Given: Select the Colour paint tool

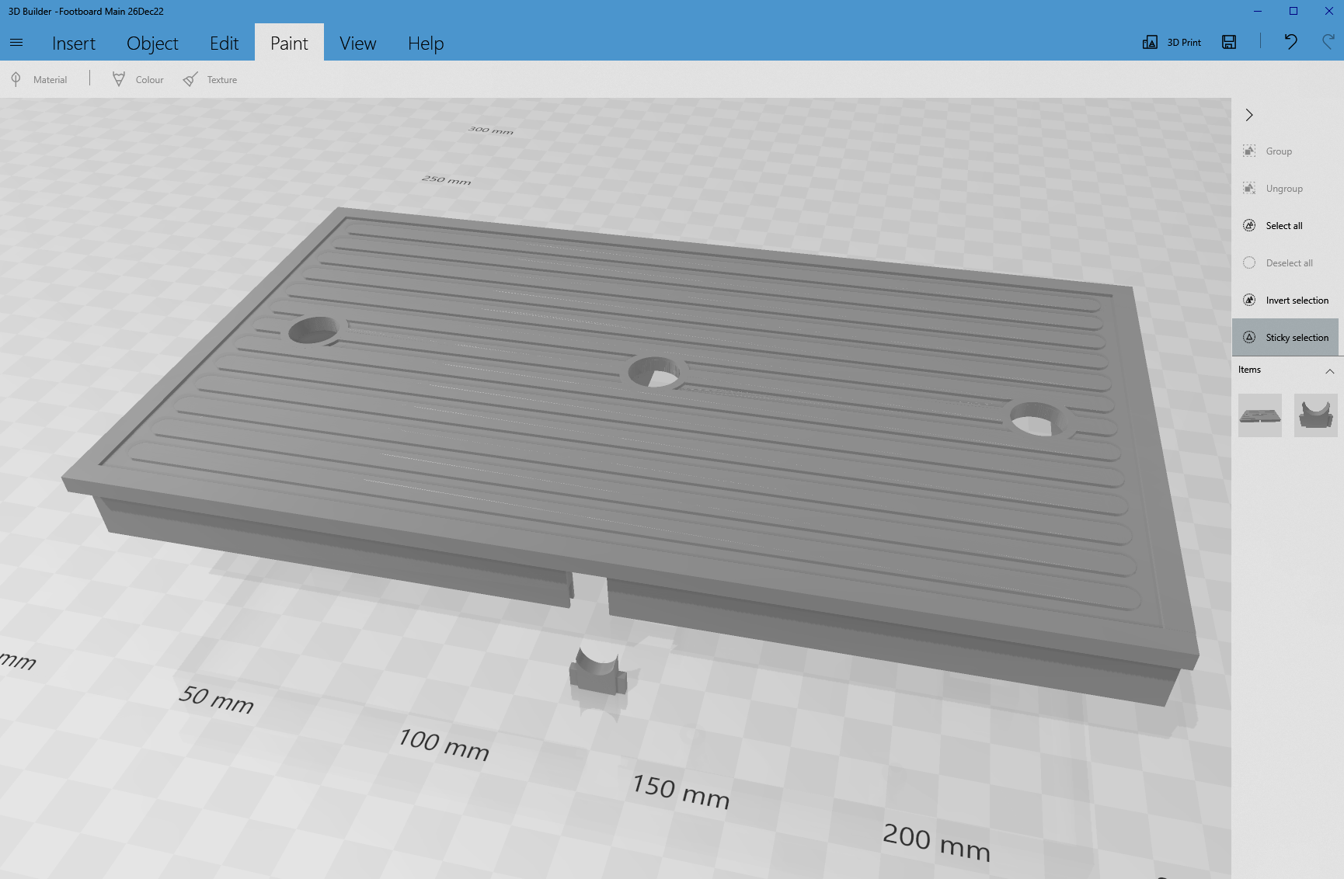Looking at the screenshot, I should (x=137, y=78).
